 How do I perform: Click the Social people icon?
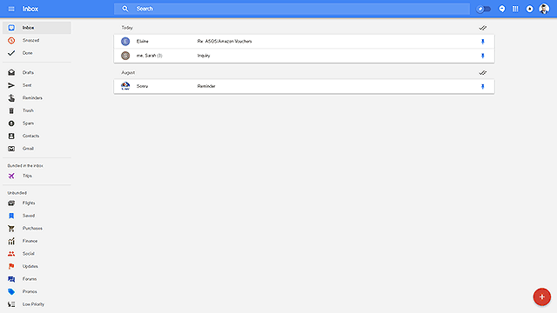click(x=11, y=254)
